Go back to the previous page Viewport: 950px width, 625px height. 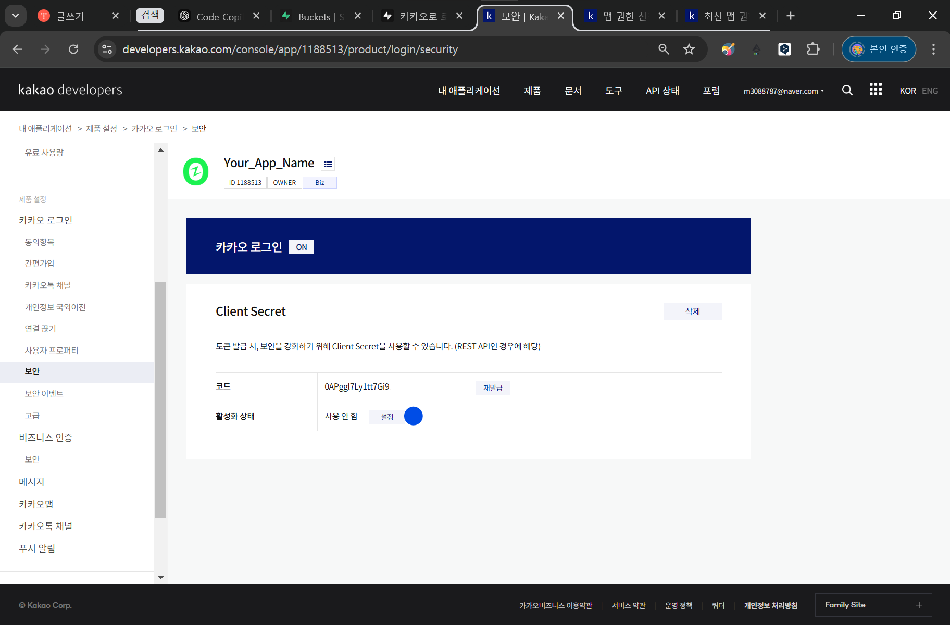17,49
